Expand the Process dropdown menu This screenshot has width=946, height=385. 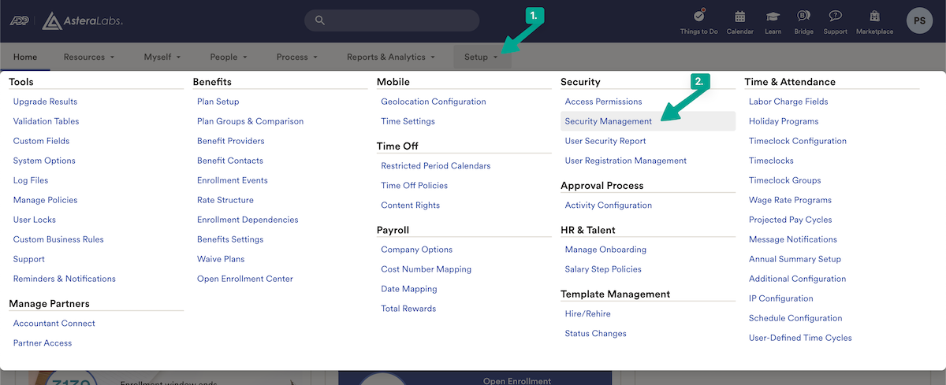point(297,57)
